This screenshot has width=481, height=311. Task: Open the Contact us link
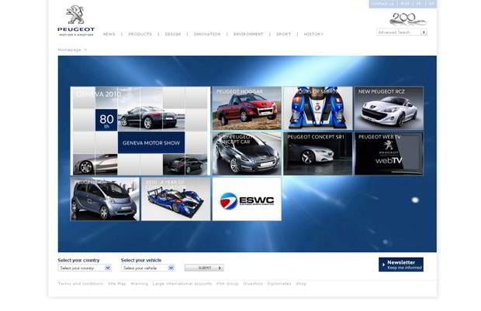tap(382, 4)
